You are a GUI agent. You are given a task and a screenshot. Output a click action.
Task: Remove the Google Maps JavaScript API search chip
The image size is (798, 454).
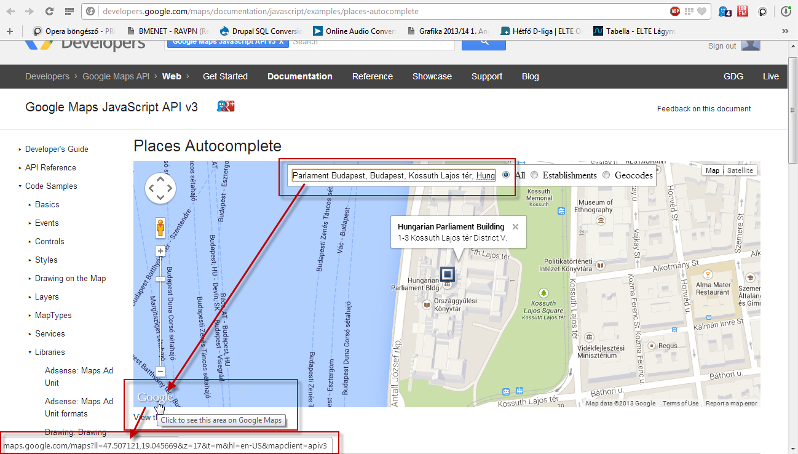(281, 42)
